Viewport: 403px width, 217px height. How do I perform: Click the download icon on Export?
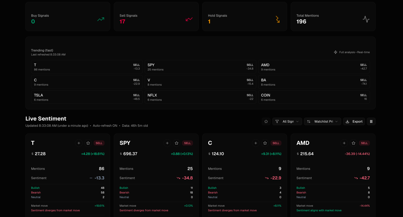348,122
